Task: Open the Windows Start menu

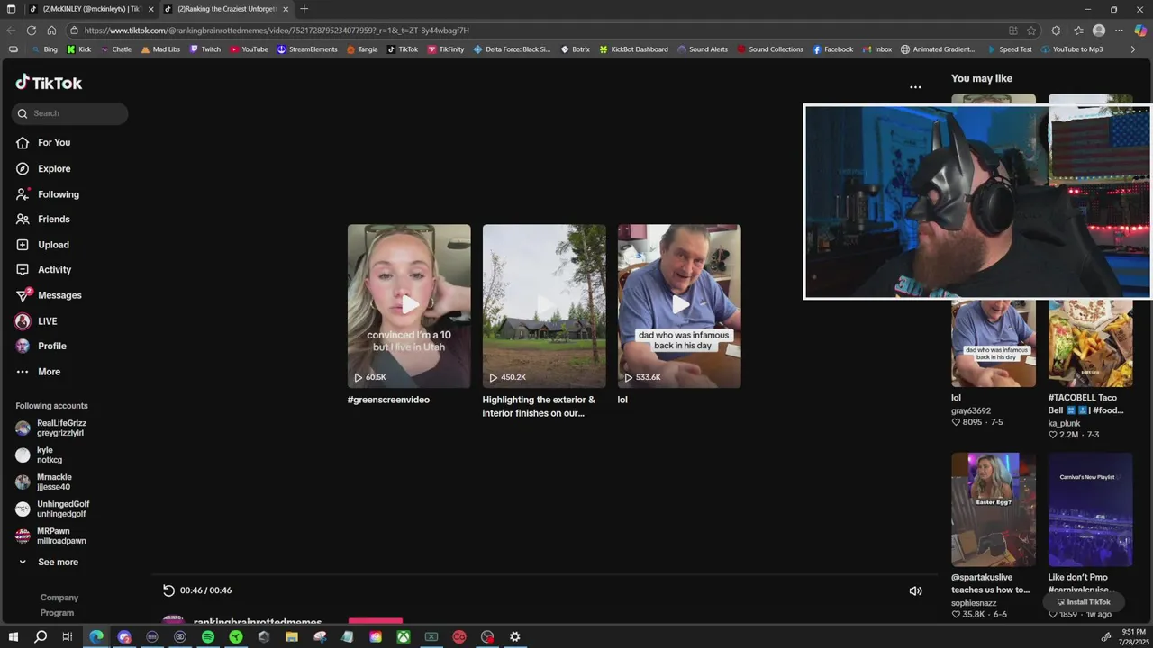Action: pyautogui.click(x=13, y=636)
